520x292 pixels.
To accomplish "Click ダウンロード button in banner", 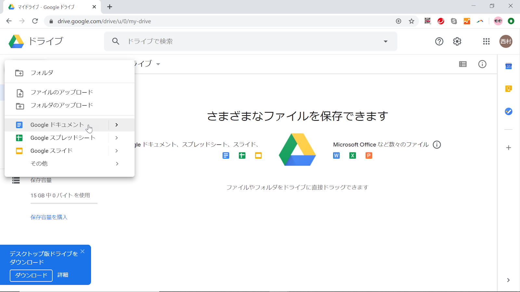I will click(x=31, y=275).
